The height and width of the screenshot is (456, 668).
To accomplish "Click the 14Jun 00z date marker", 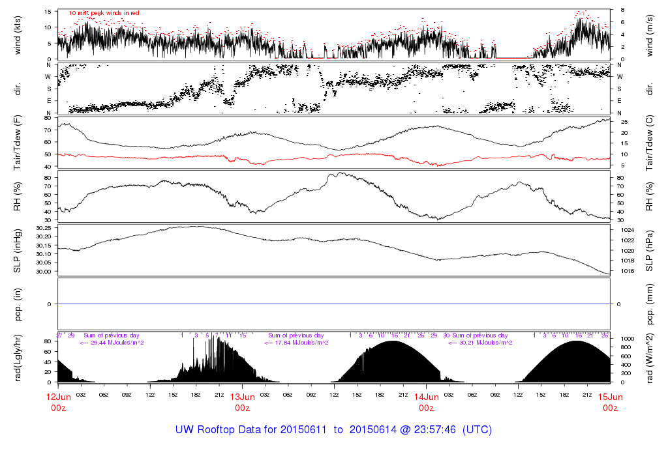I will point(426,402).
